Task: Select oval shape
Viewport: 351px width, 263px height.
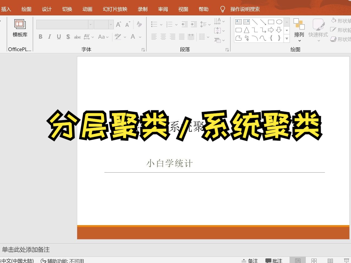Action: pyautogui.click(x=279, y=22)
